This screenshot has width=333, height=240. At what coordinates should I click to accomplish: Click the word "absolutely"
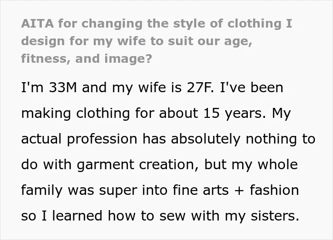click(x=206, y=139)
